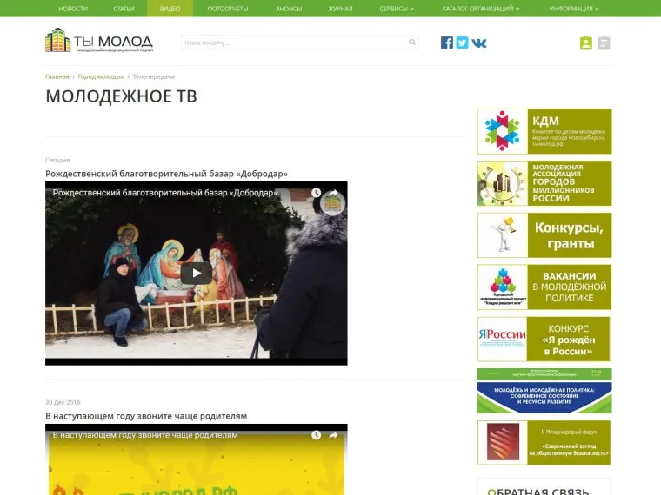Expand the Сервисы dropdown menu
This screenshot has width=661, height=495.
[x=397, y=9]
